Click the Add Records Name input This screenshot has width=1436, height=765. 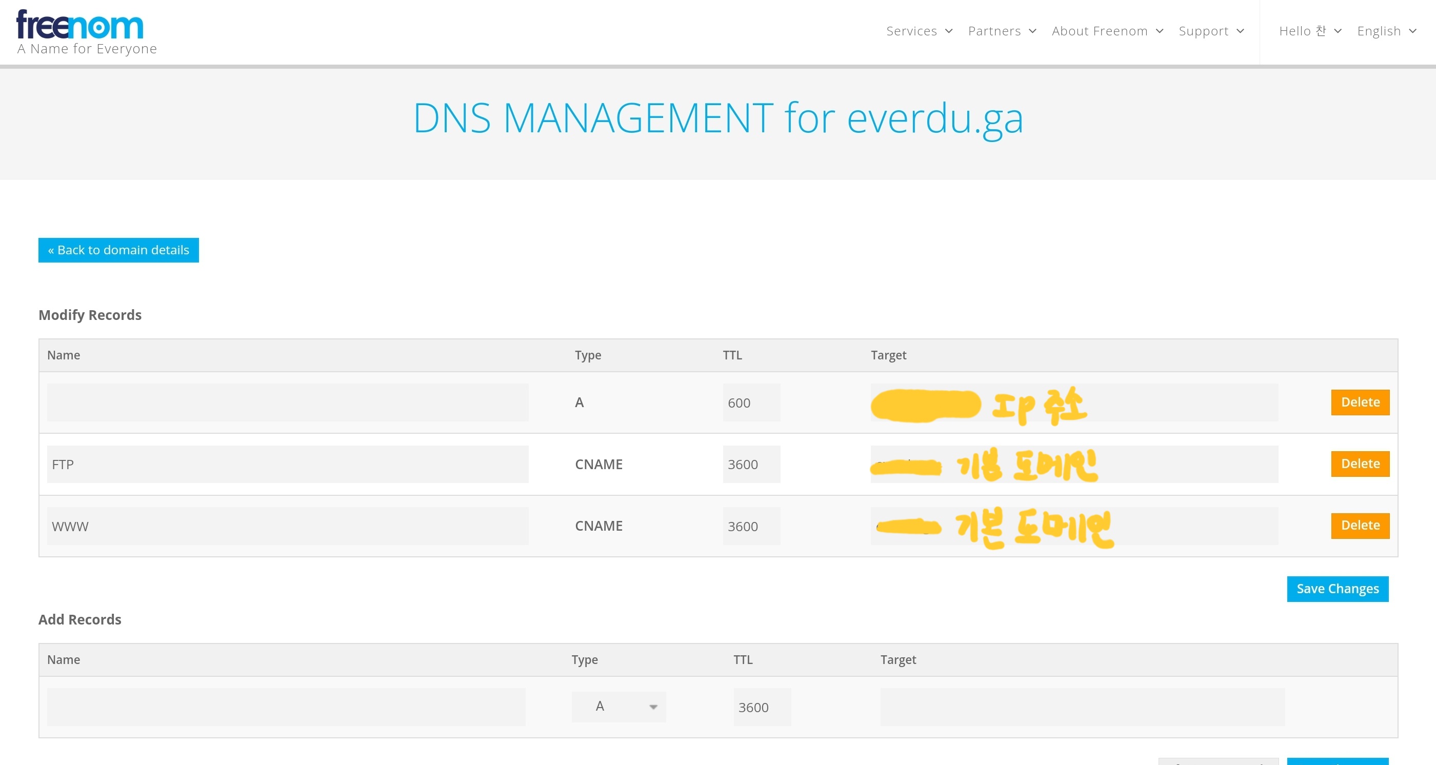[286, 707]
